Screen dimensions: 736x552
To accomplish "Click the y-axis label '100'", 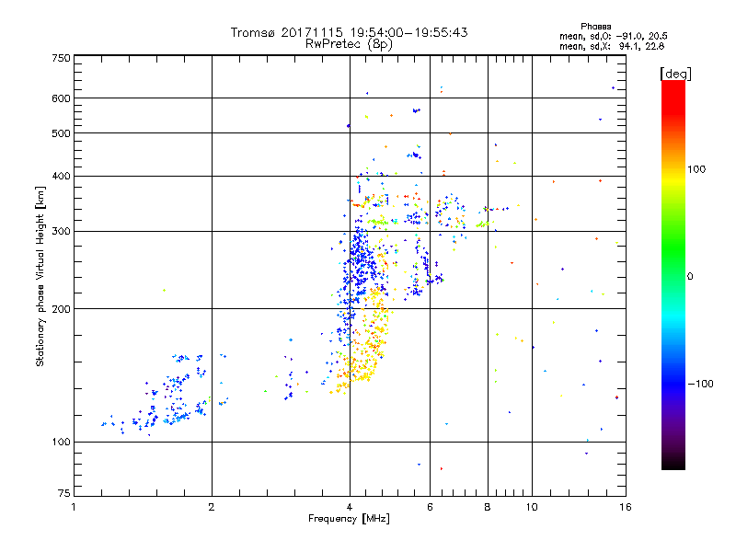I will click(61, 442).
